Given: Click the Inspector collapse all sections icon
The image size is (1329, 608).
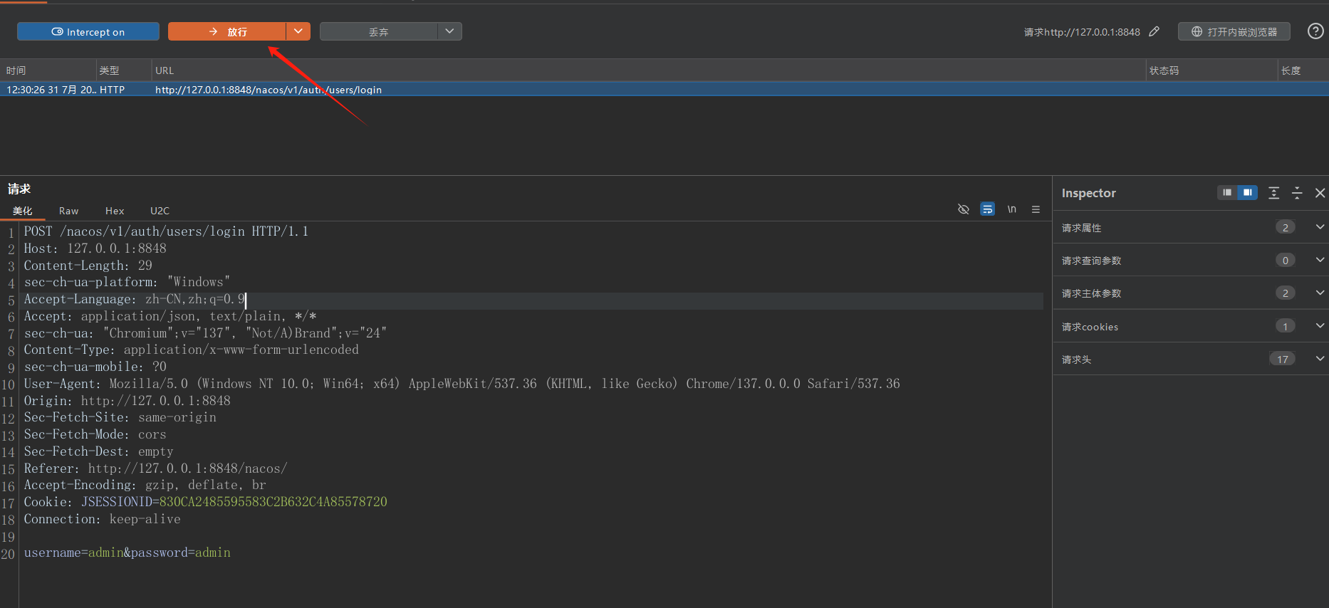Looking at the screenshot, I should click(x=1297, y=193).
